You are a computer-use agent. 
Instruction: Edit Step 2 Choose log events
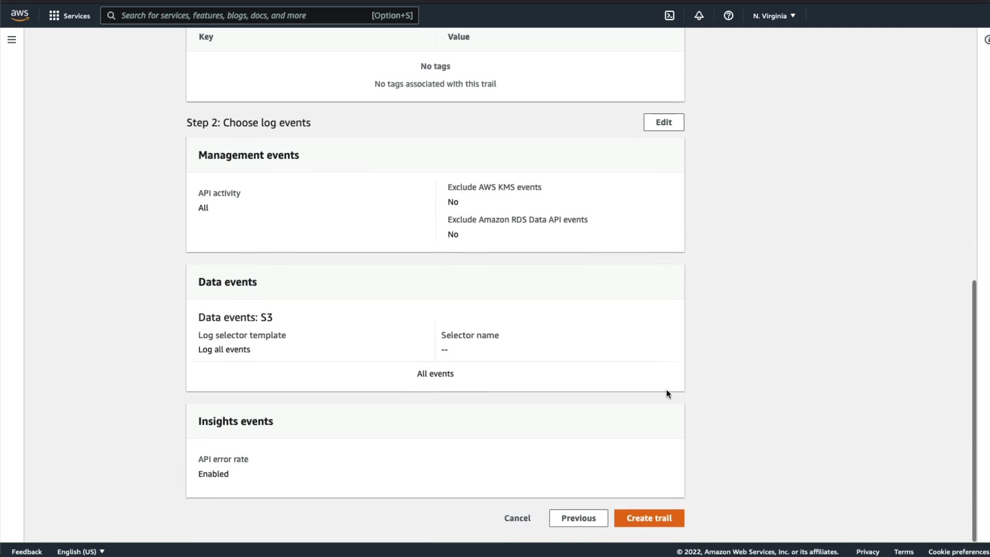[x=664, y=122]
